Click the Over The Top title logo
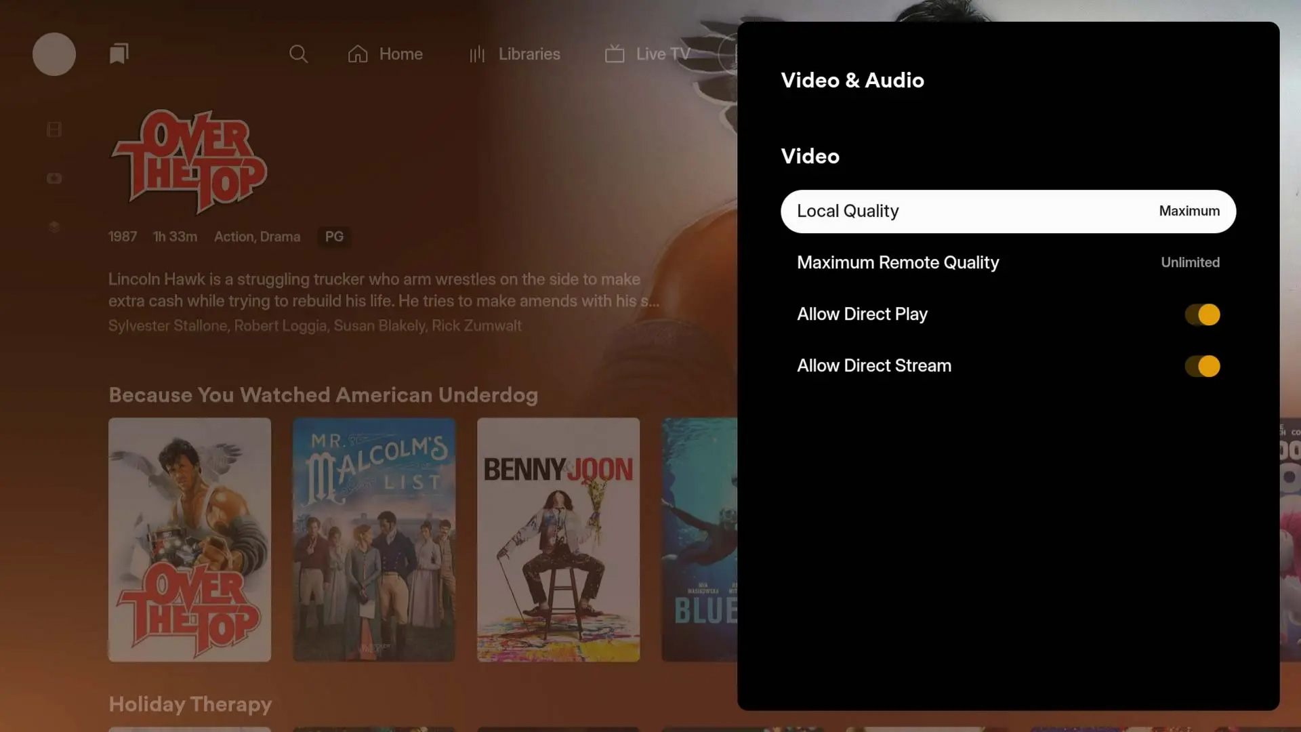Screen dimensions: 1301x732 tap(190, 161)
